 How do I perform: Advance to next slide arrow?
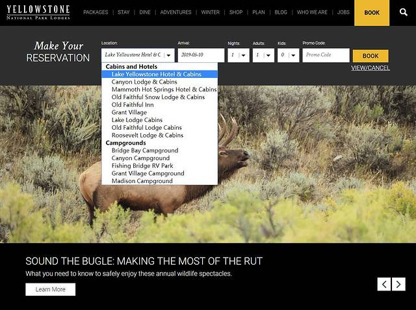click(x=398, y=284)
